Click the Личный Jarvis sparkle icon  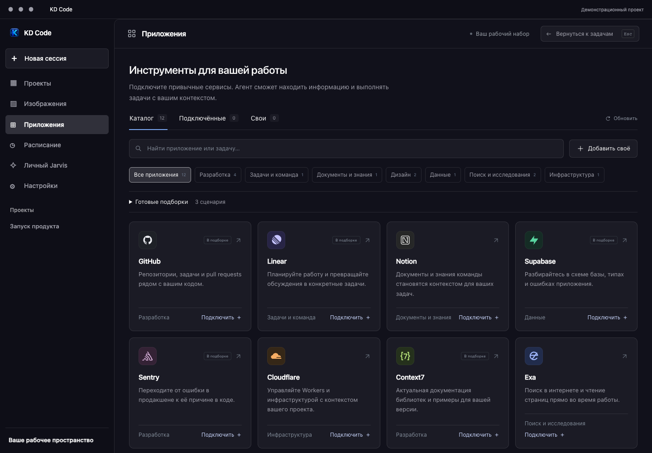tap(14, 165)
